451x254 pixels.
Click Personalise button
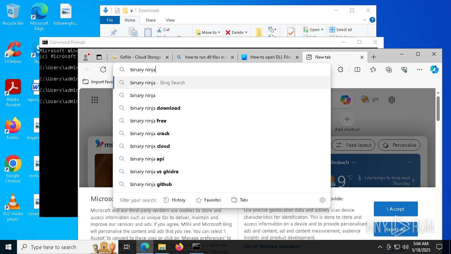tap(400, 145)
